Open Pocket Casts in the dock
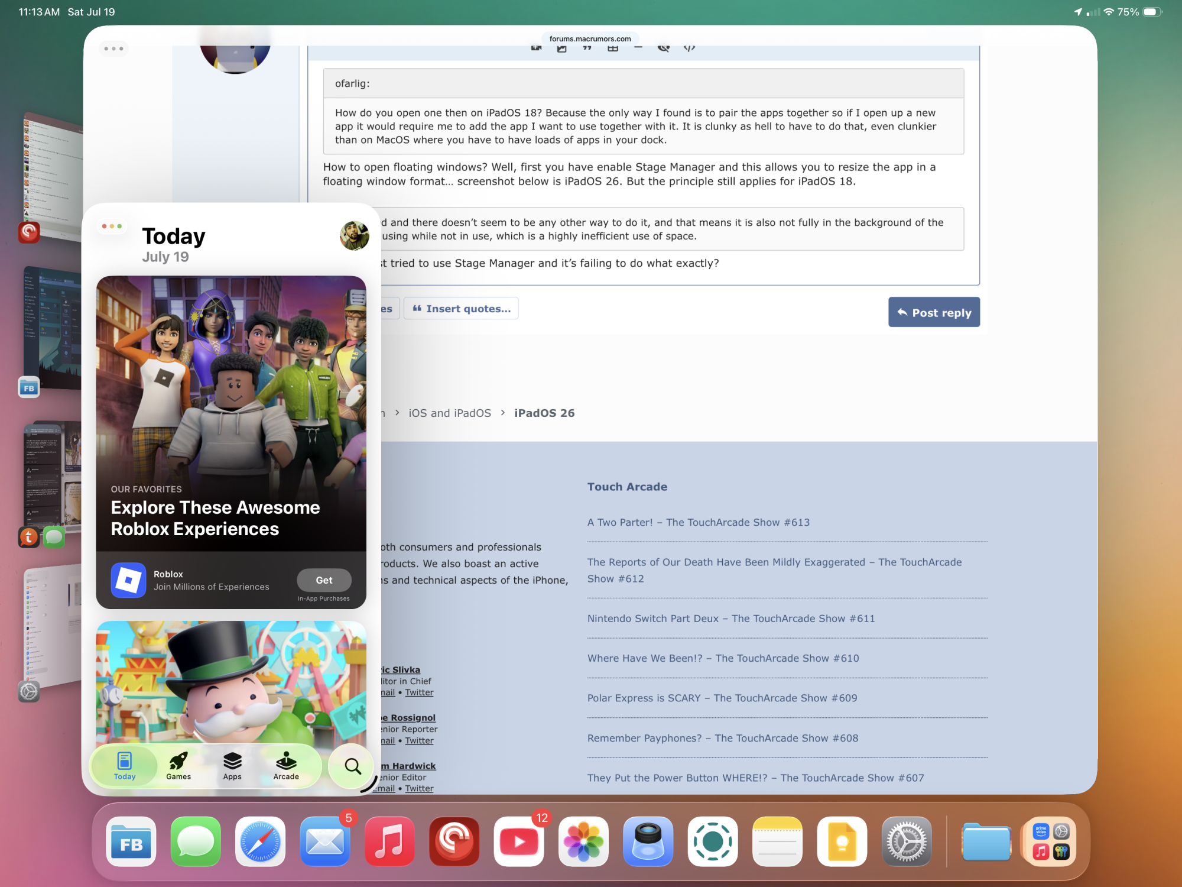Image resolution: width=1182 pixels, height=887 pixels. coord(454,841)
